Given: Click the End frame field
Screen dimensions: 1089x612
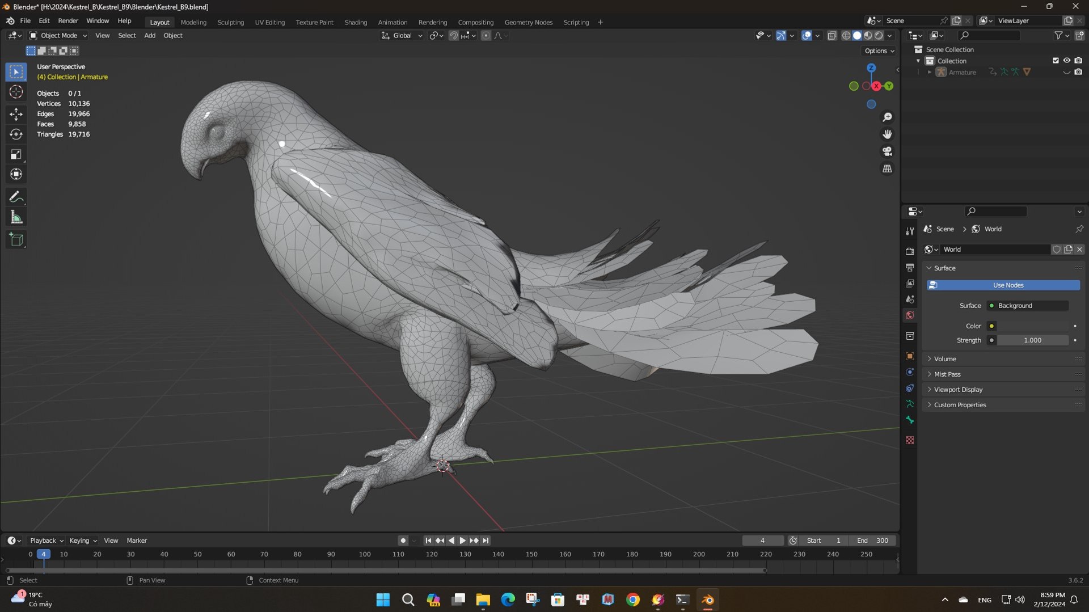Looking at the screenshot, I should pyautogui.click(x=873, y=541).
